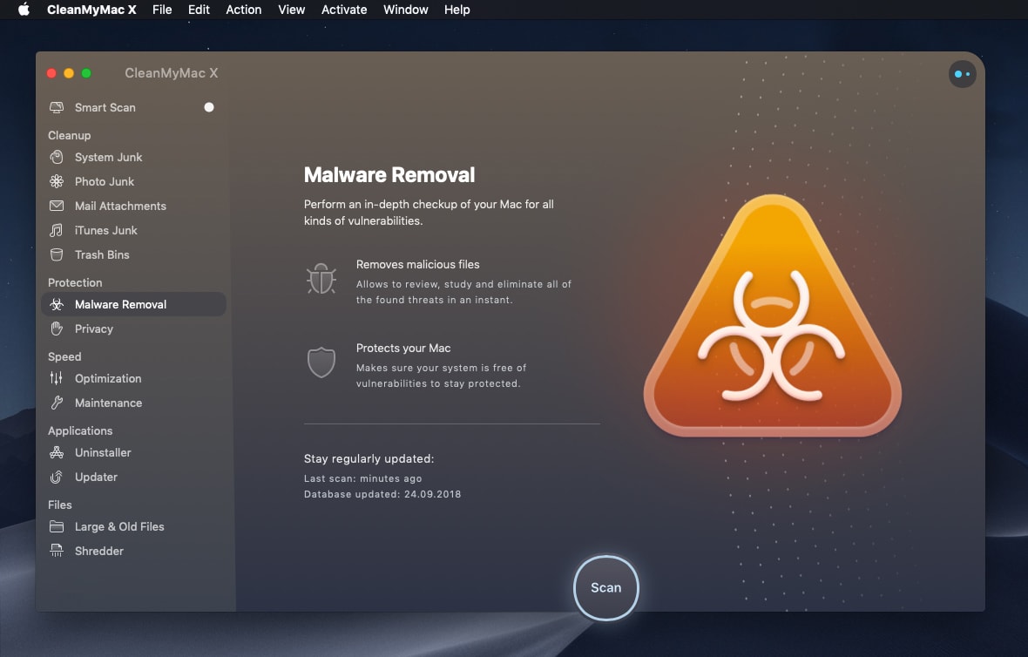
Task: Select the iTunes Junk cleaner
Action: (105, 230)
